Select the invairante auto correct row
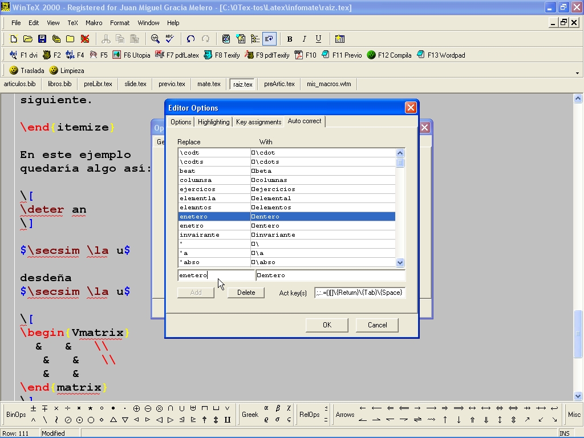 point(287,234)
